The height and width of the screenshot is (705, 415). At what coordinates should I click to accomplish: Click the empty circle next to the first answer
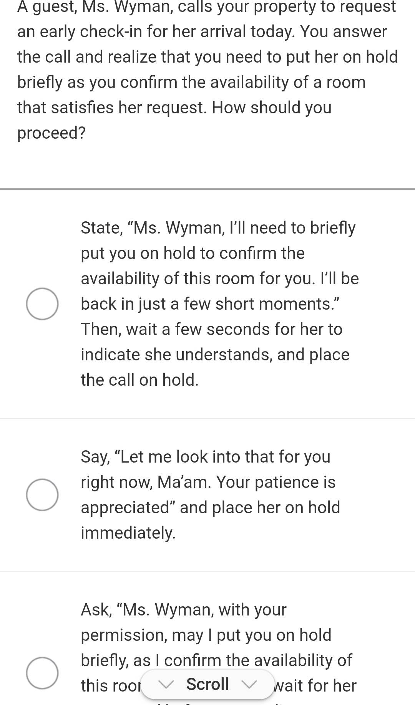click(42, 303)
